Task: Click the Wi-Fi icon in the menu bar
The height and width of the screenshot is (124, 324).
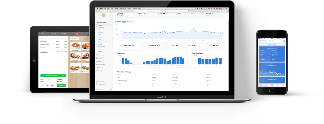Action: click(204, 9)
